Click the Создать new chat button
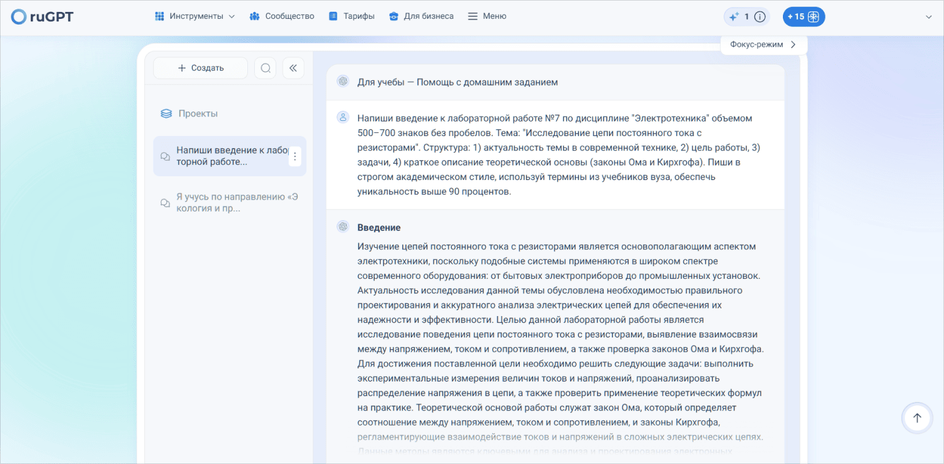Viewport: 944px width, 464px height. (x=201, y=68)
